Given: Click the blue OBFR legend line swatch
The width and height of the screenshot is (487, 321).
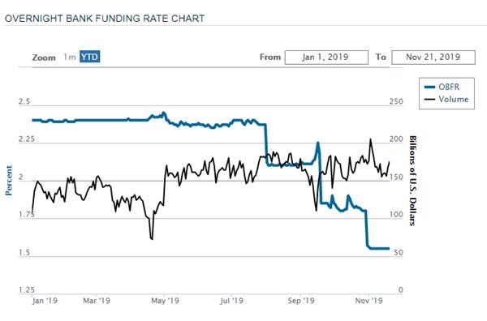Looking at the screenshot, I should (x=430, y=88).
